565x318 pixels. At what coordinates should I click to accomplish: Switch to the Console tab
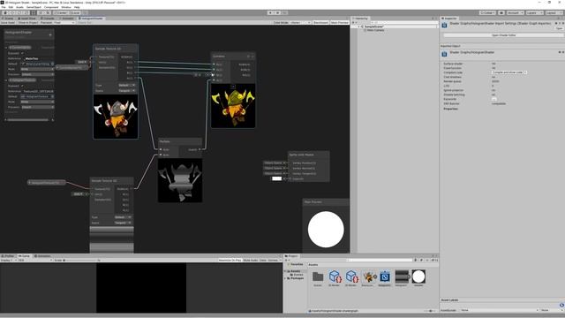pyautogui.click(x=48, y=19)
